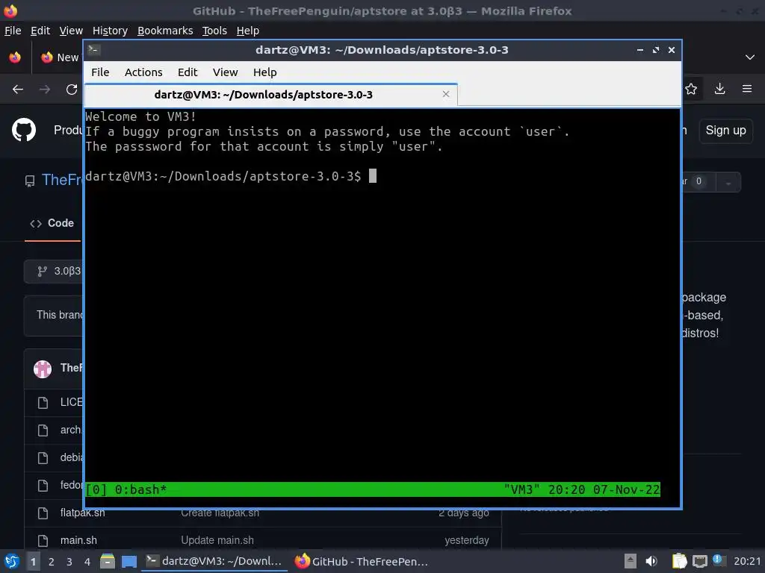Screen dimensions: 765x573
Task: Open the clipboard manager tray icon
Action: point(679,561)
